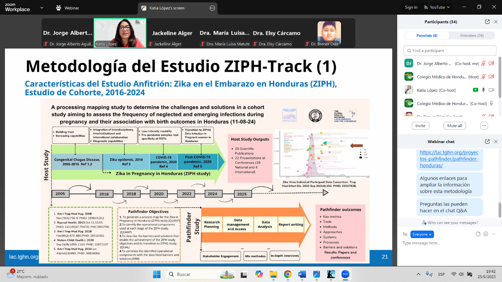Image resolution: width=502 pixels, height=282 pixels.
Task: Click Katia López's avatar in participants list
Action: tap(409, 90)
